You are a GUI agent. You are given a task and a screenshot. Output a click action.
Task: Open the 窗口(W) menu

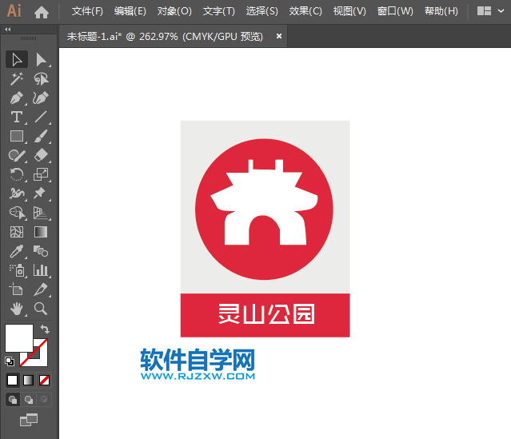click(x=395, y=11)
